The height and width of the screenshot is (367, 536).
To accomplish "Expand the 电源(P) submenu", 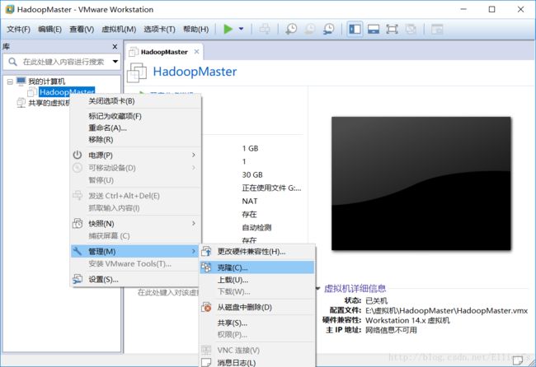I will tap(135, 155).
